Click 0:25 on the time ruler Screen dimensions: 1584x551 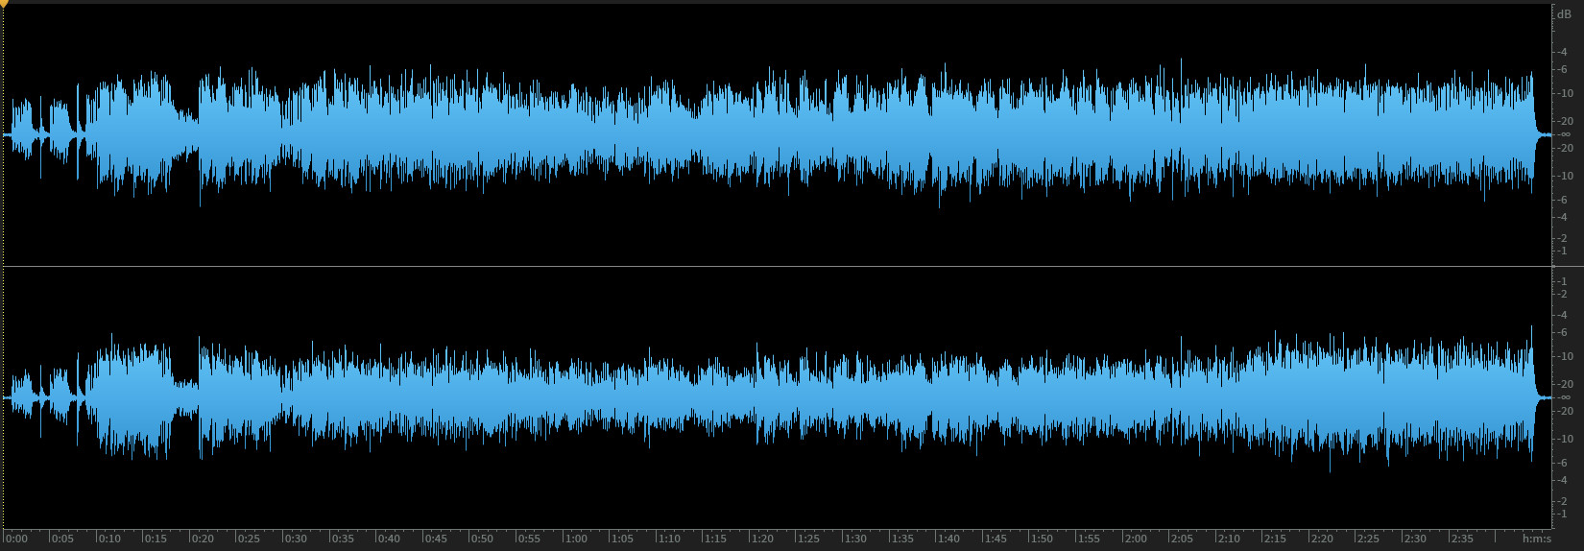click(249, 539)
